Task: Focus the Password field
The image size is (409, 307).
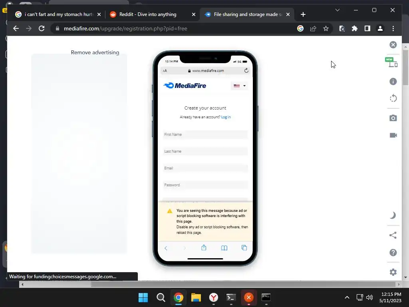Action: click(x=205, y=185)
